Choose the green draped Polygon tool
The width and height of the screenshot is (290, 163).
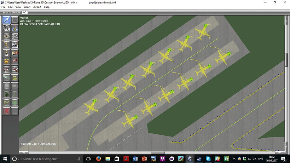tap(15, 103)
